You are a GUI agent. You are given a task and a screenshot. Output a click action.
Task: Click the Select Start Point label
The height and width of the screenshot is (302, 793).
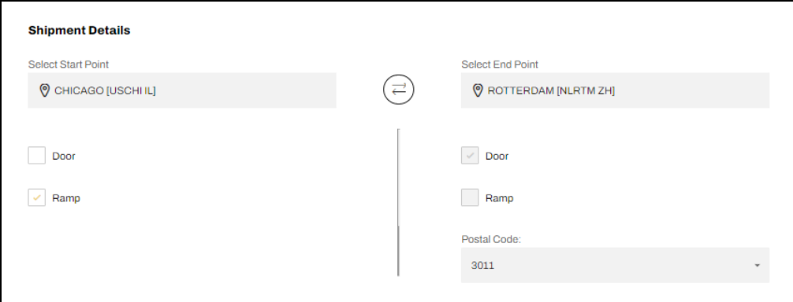pyautogui.click(x=69, y=64)
